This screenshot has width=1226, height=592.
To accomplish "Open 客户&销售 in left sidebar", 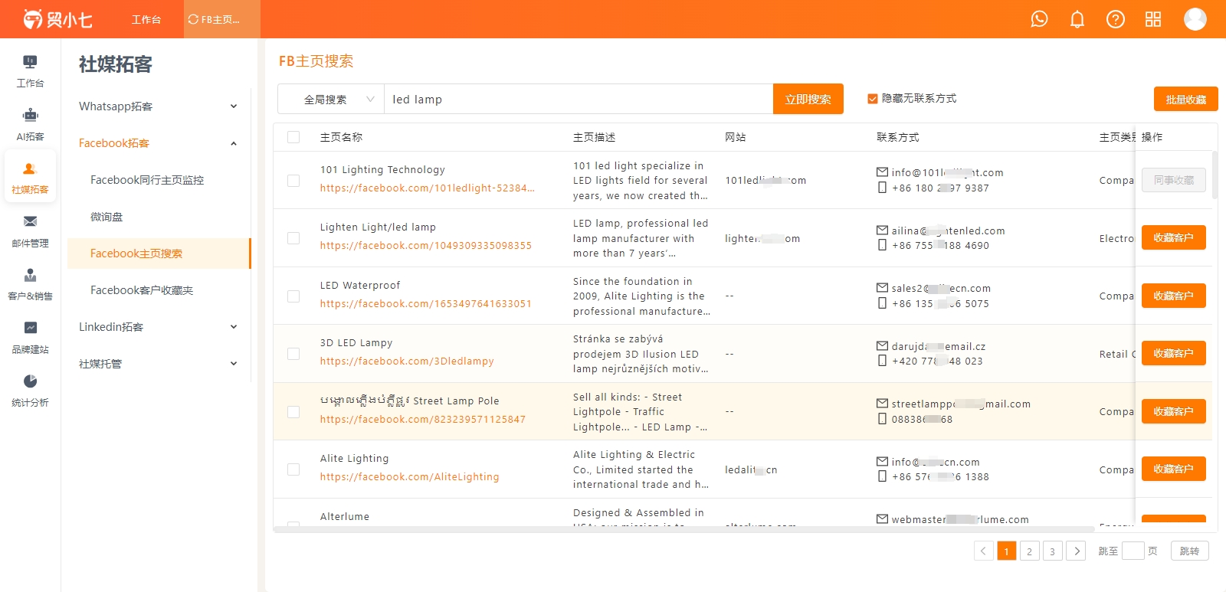I will pos(30,284).
